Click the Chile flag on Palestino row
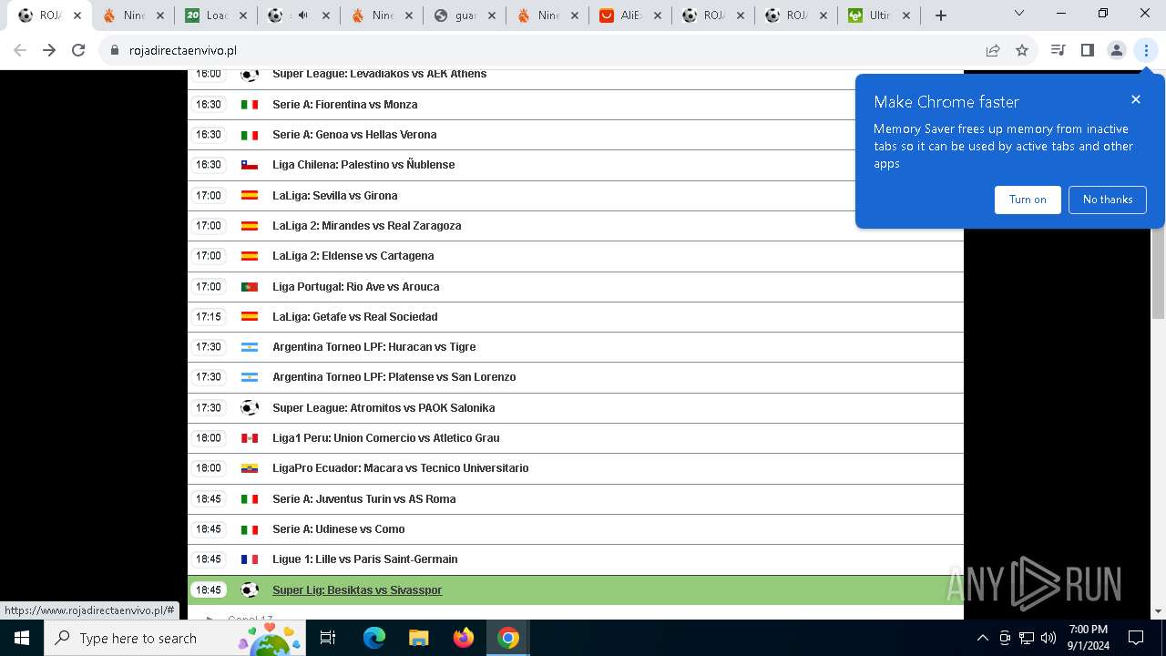This screenshot has width=1166, height=656. pos(250,165)
